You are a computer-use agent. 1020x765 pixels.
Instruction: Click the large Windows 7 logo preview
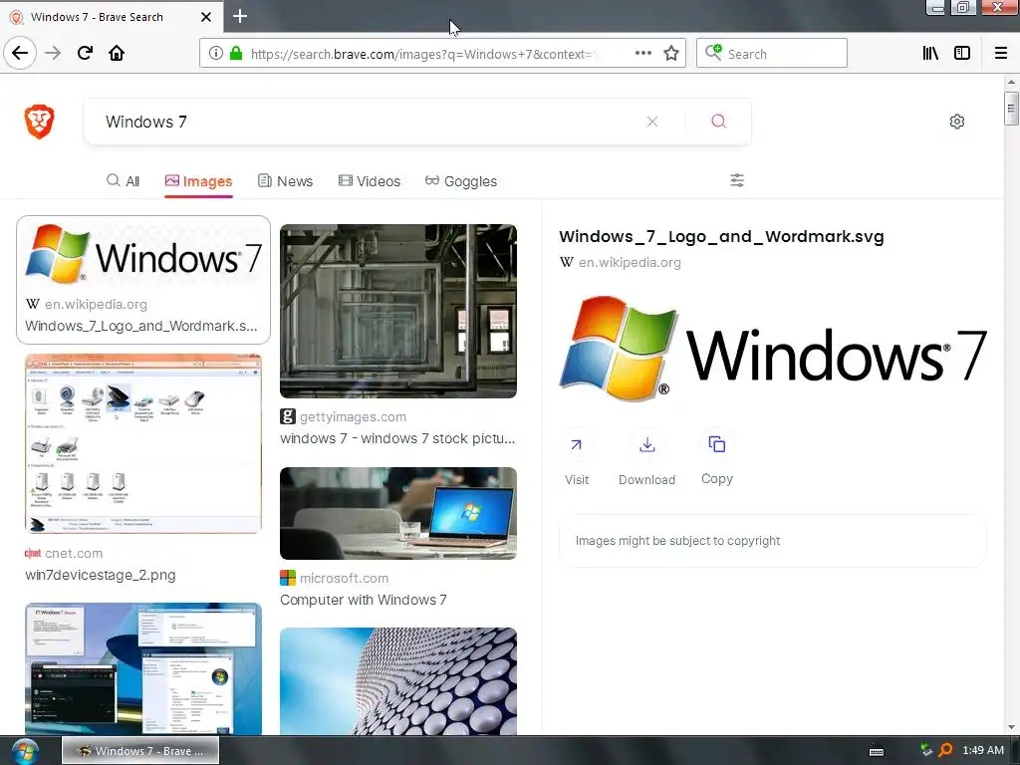tap(773, 348)
